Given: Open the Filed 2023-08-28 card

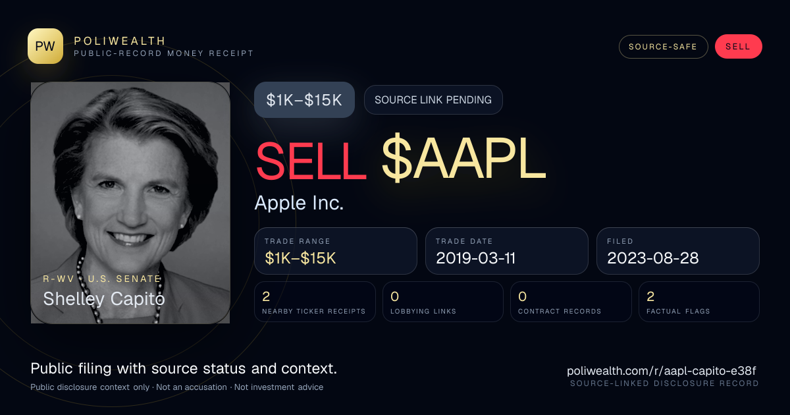Looking at the screenshot, I should tap(678, 251).
